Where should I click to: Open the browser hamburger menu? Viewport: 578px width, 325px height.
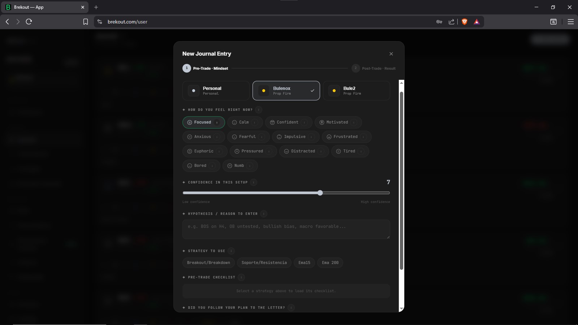571,22
